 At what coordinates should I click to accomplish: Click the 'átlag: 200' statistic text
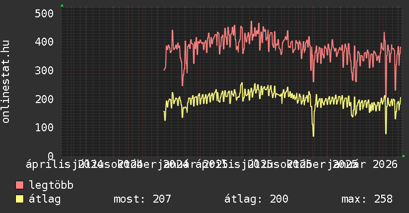[256, 200]
